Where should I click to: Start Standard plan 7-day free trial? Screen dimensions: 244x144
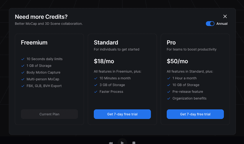pos(122,114)
